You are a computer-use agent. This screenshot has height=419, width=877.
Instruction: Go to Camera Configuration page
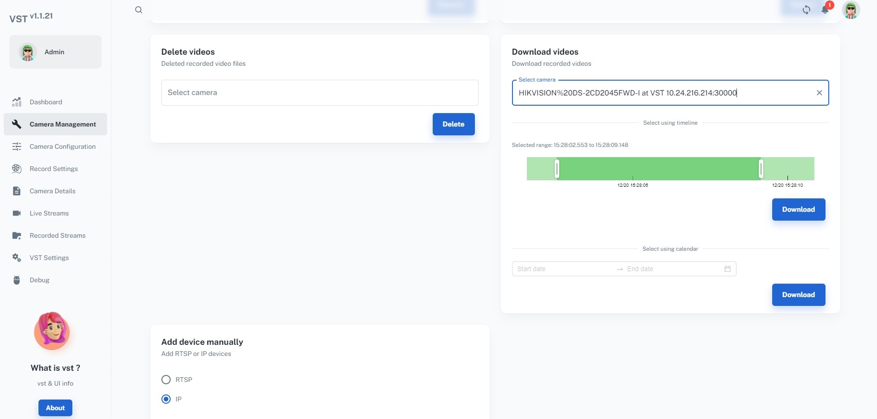(62, 146)
